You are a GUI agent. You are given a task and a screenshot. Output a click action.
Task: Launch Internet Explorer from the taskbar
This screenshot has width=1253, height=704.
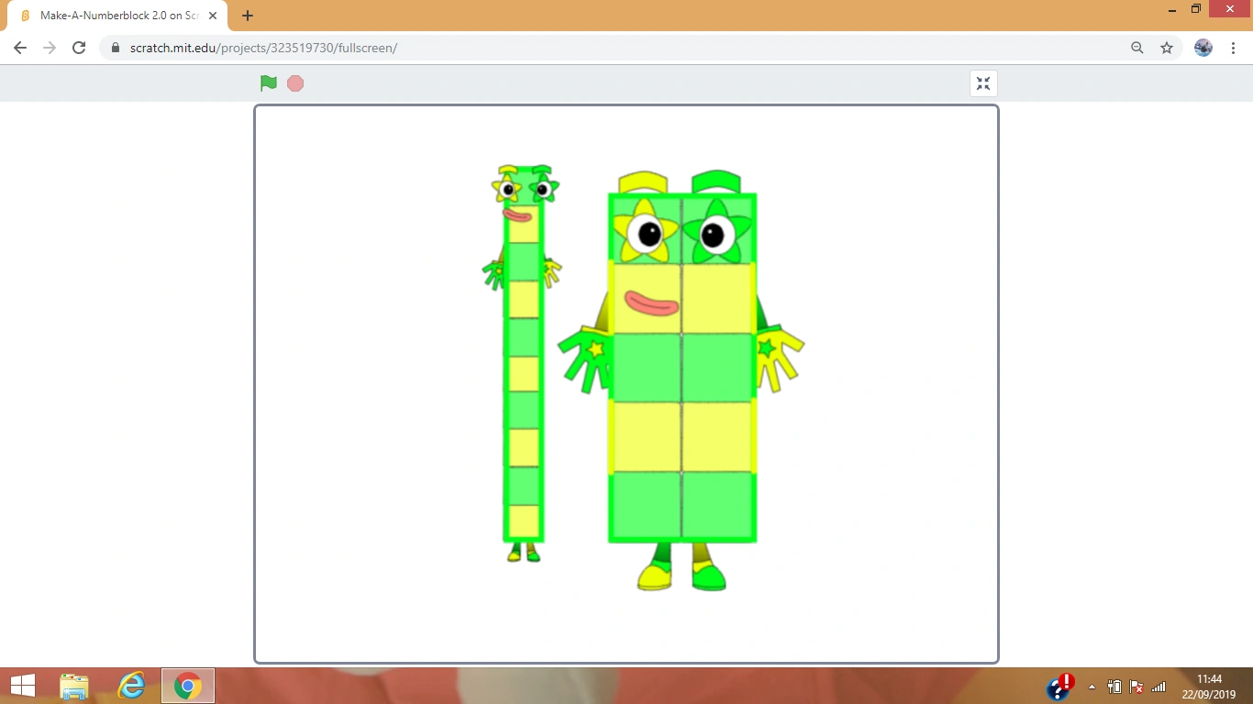130,686
